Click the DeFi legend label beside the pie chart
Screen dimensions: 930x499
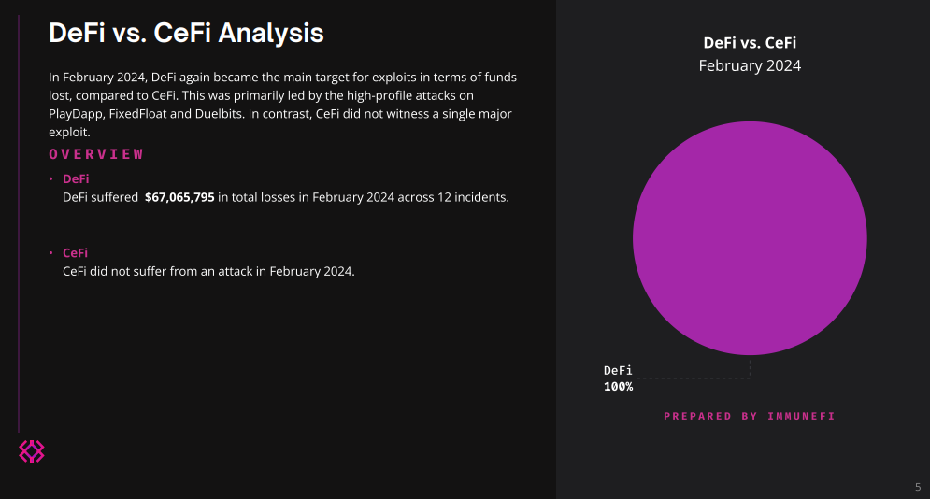[618, 371]
